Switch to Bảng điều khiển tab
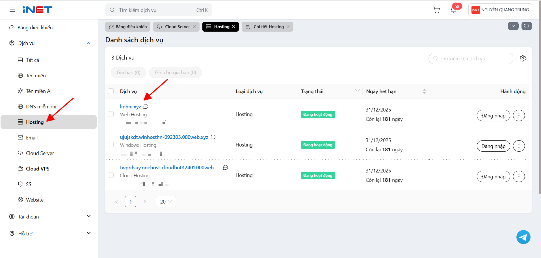The width and height of the screenshot is (541, 258). tap(128, 27)
